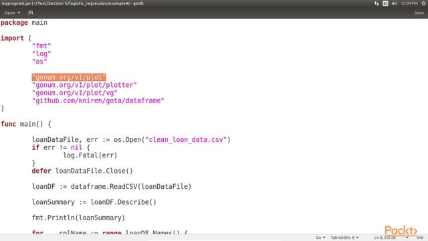This screenshot has width=428, height=241.
Task: Click the "log" import string
Action: (x=41, y=54)
